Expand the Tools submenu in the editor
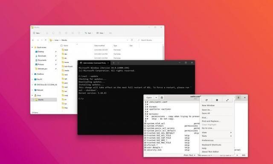This screenshot has height=164, width=273. pos(217,136)
